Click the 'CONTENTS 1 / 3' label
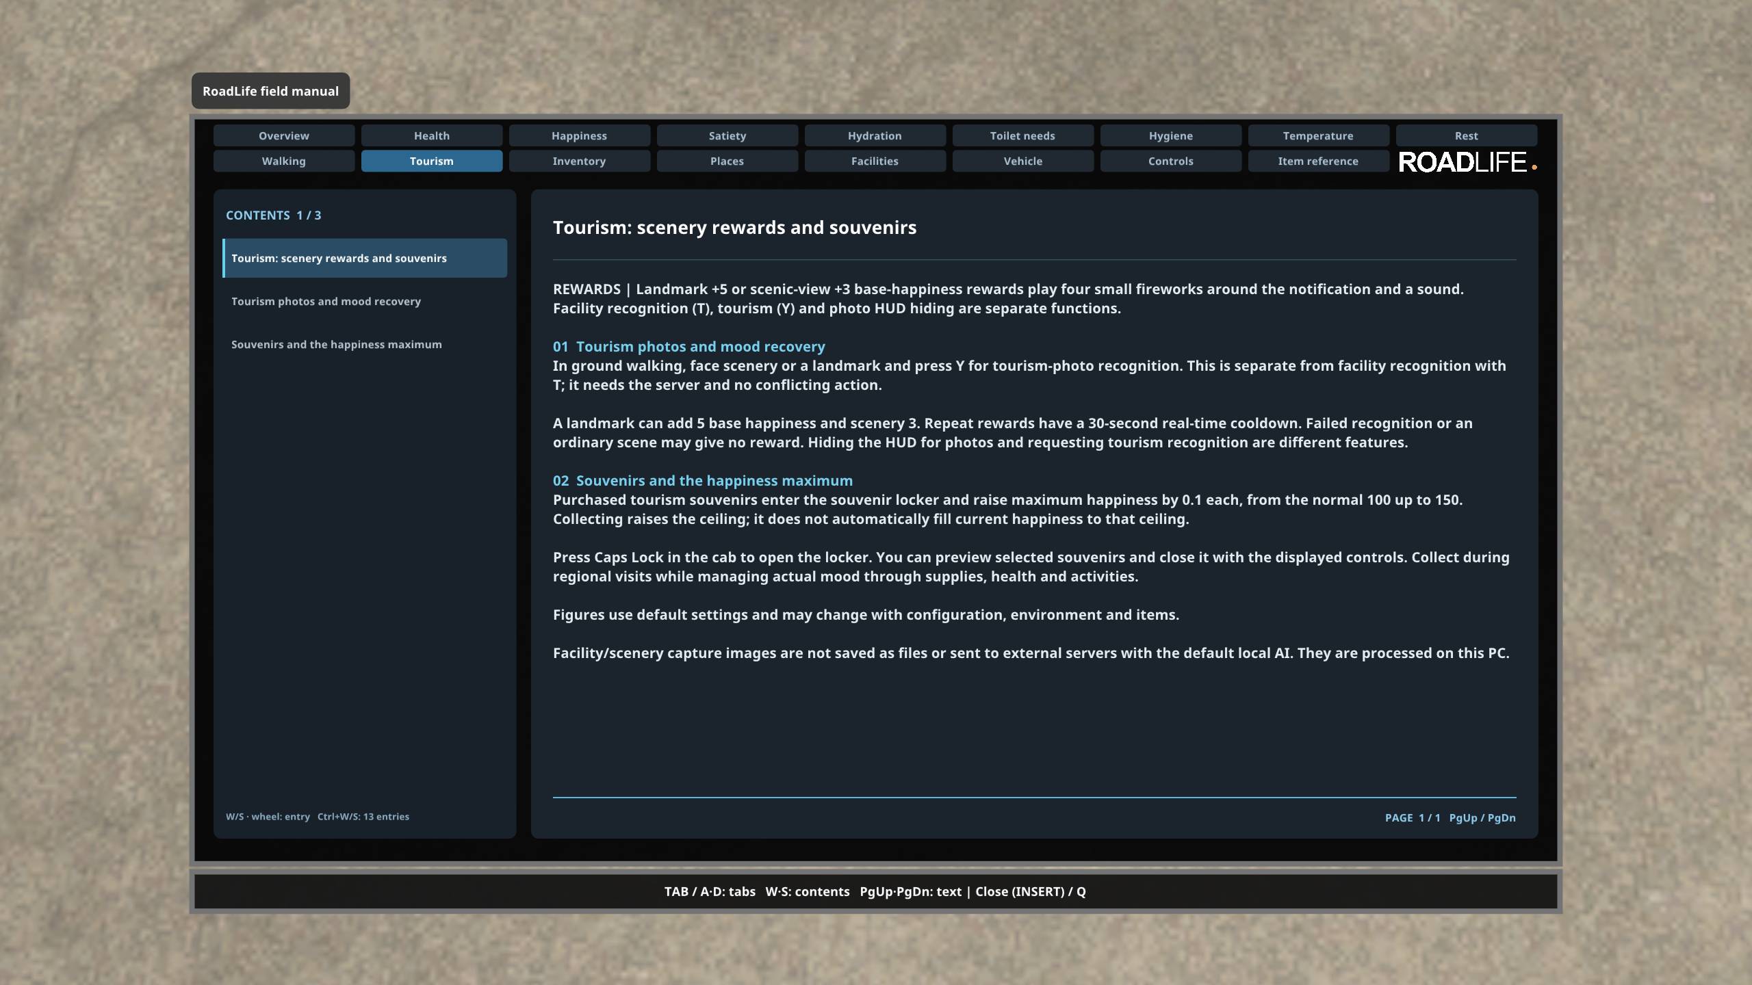The height and width of the screenshot is (985, 1752). (274, 215)
